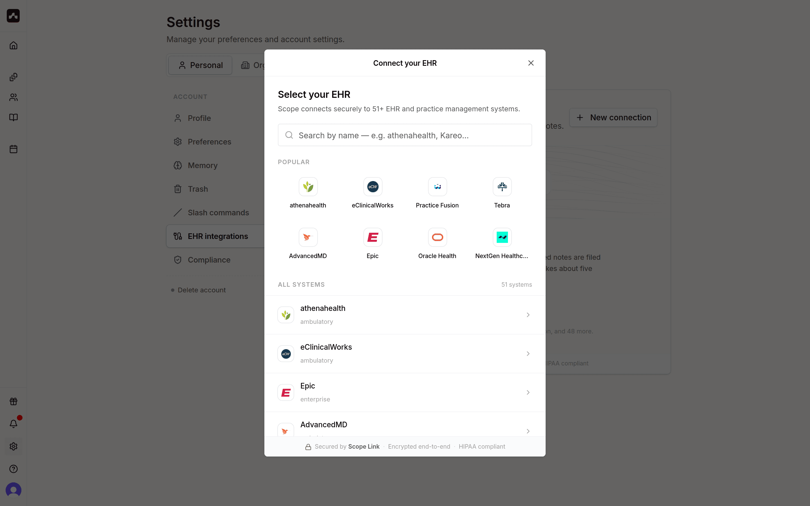Click the 51 systems count label
810x506 pixels.
[516, 284]
